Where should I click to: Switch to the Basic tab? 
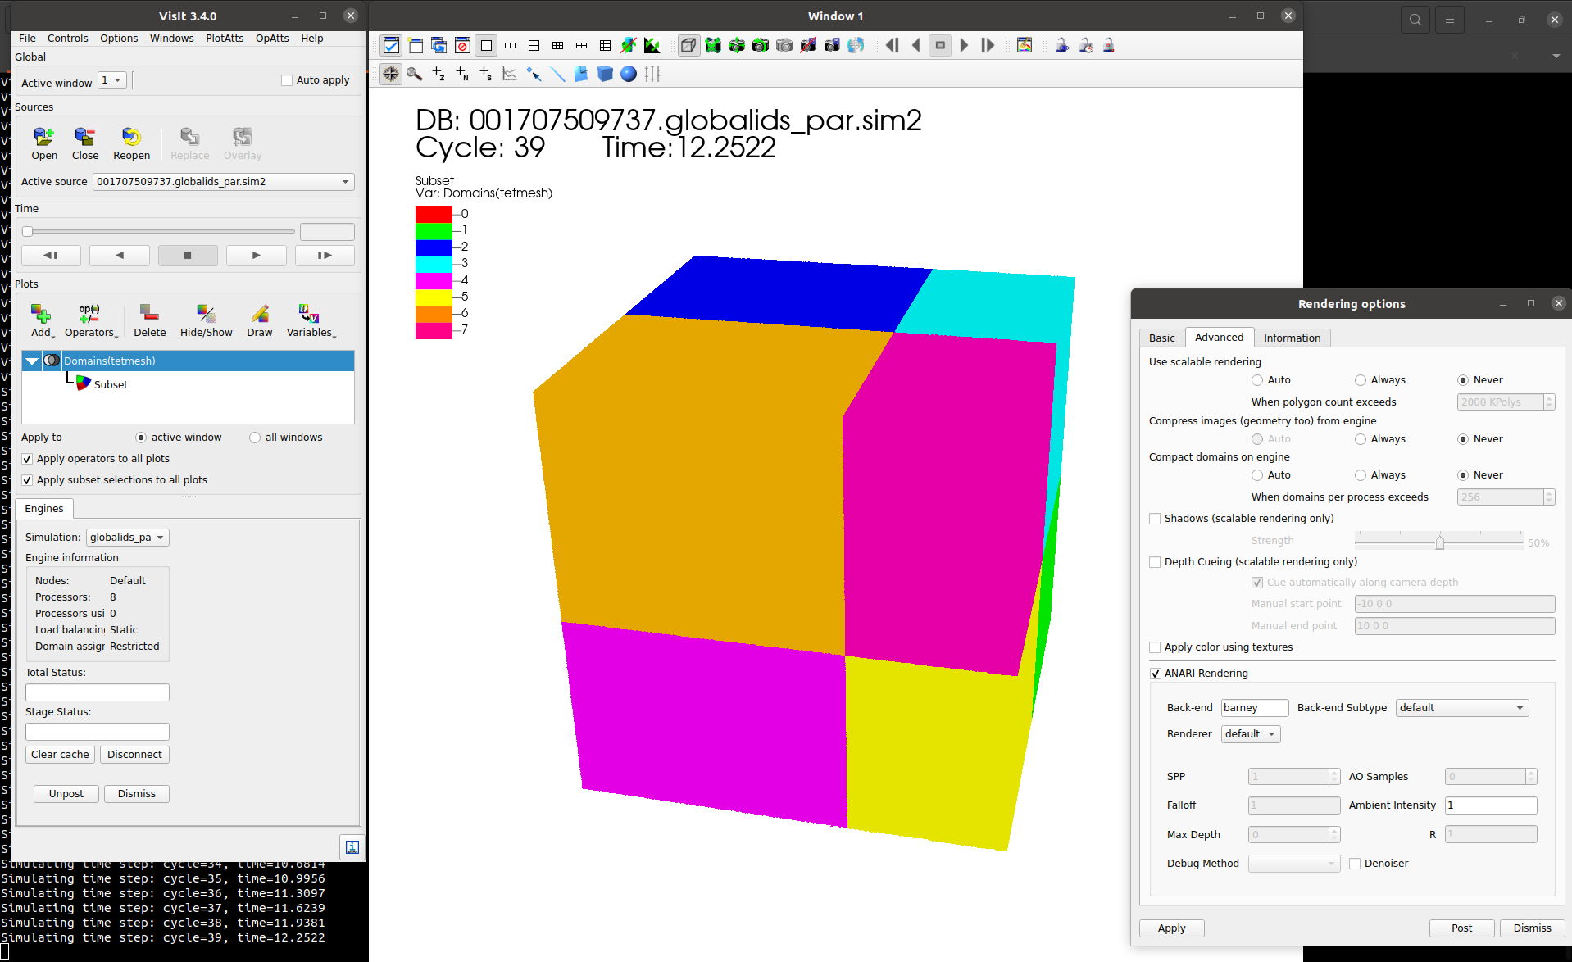click(x=1161, y=338)
